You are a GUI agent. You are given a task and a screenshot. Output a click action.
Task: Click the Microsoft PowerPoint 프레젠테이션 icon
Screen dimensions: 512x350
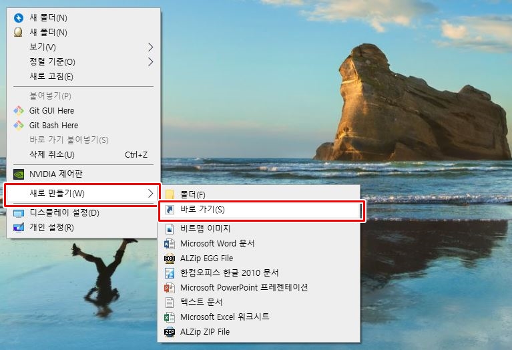coord(170,288)
